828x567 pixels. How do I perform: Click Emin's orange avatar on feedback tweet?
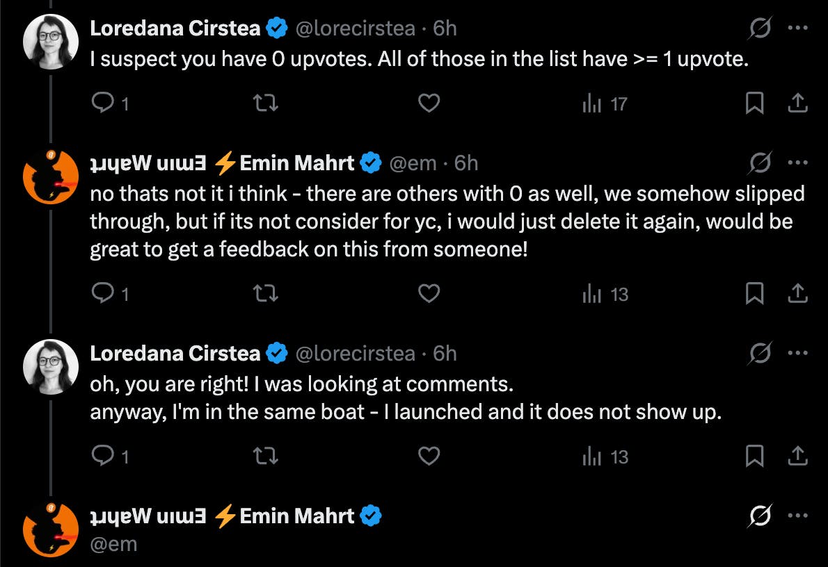click(x=51, y=176)
